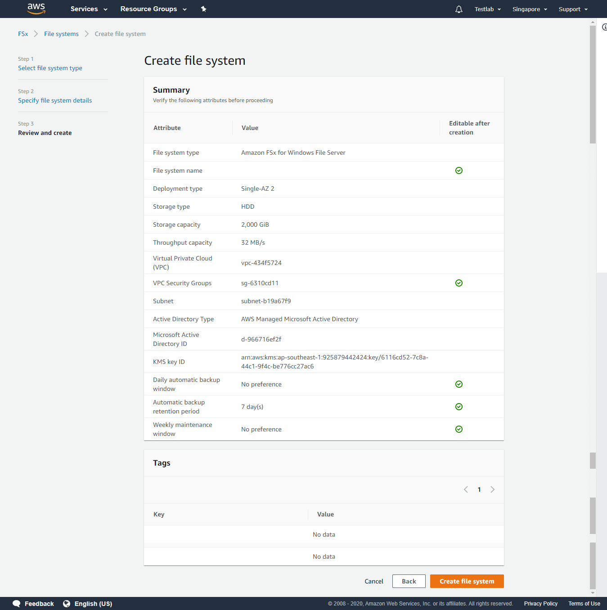Click the d-966716ef2f directory ID
Viewport: 607px width, 610px height.
261,339
